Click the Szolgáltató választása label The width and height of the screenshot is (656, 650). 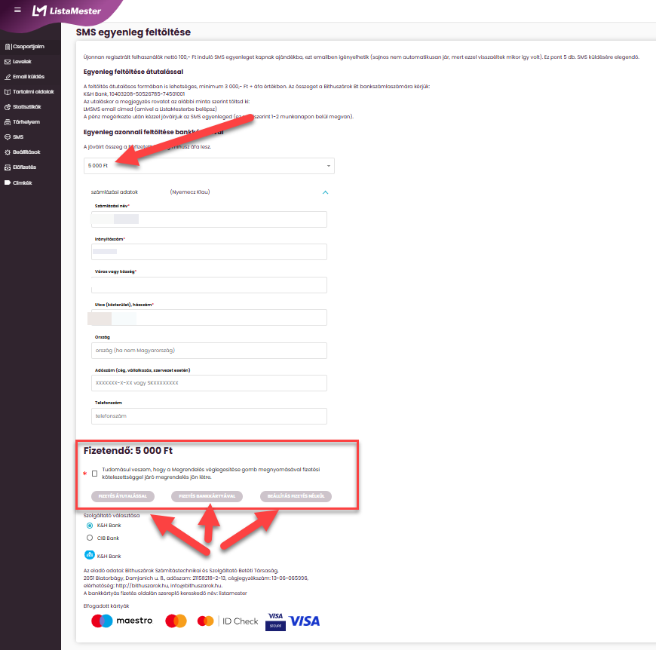click(x=112, y=515)
